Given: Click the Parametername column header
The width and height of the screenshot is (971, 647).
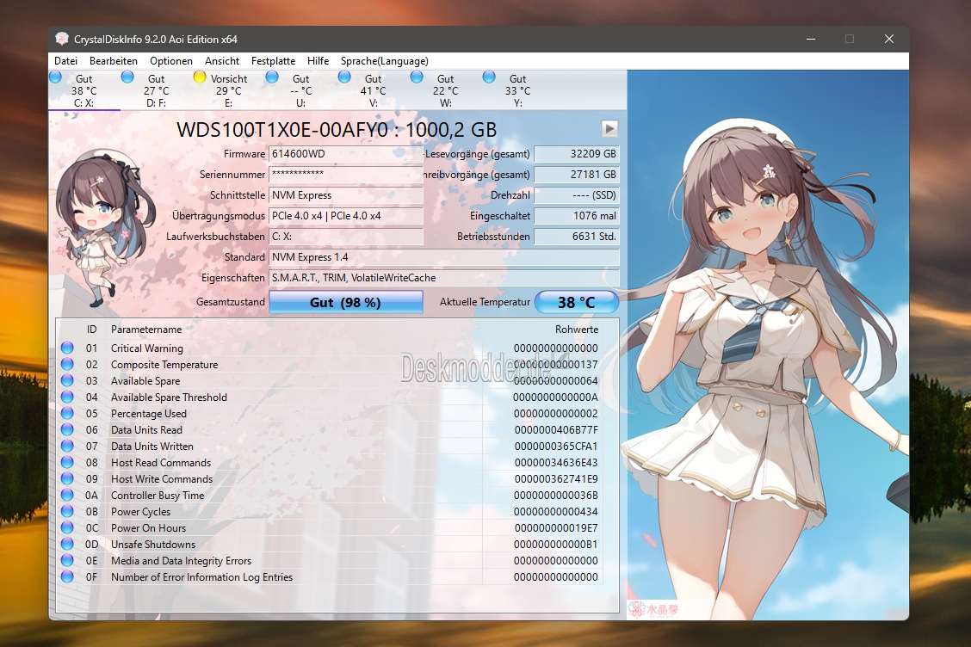Looking at the screenshot, I should pos(146,330).
